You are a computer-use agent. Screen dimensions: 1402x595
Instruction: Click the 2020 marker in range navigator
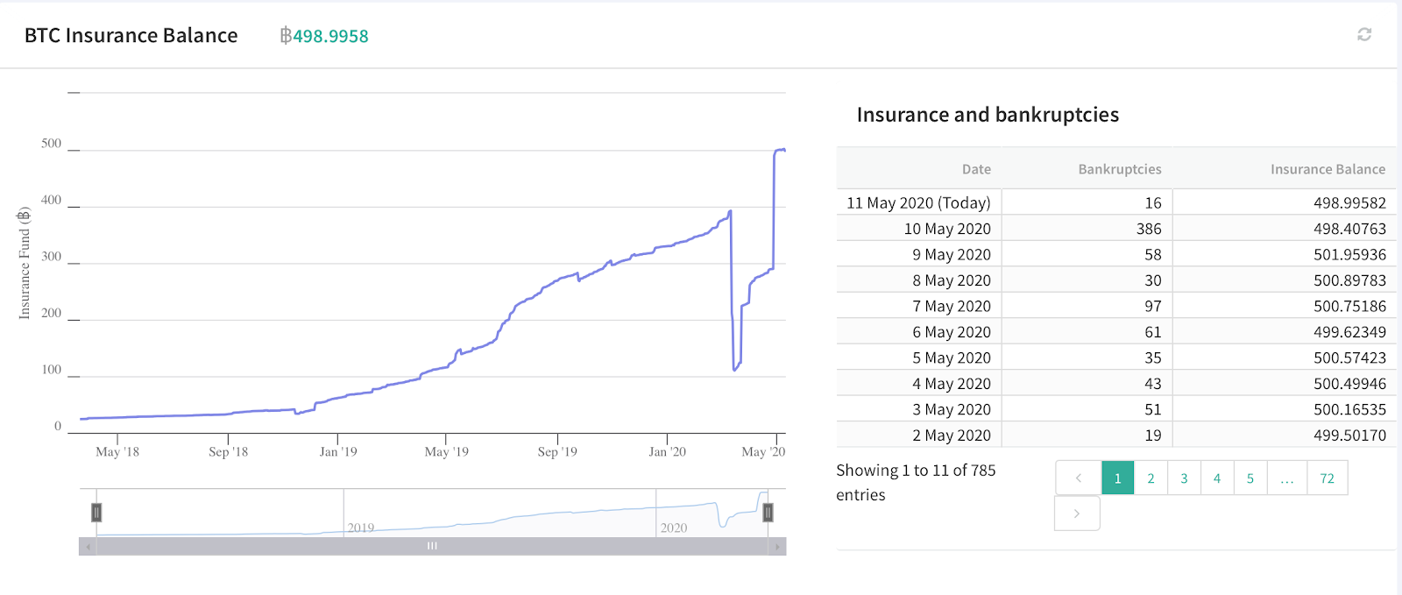[674, 528]
